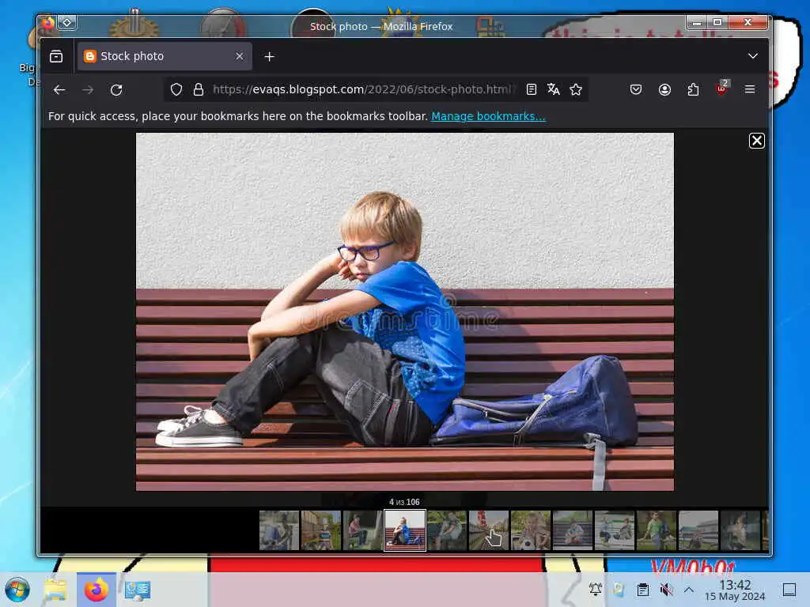Open the Start menu orb

(17, 590)
